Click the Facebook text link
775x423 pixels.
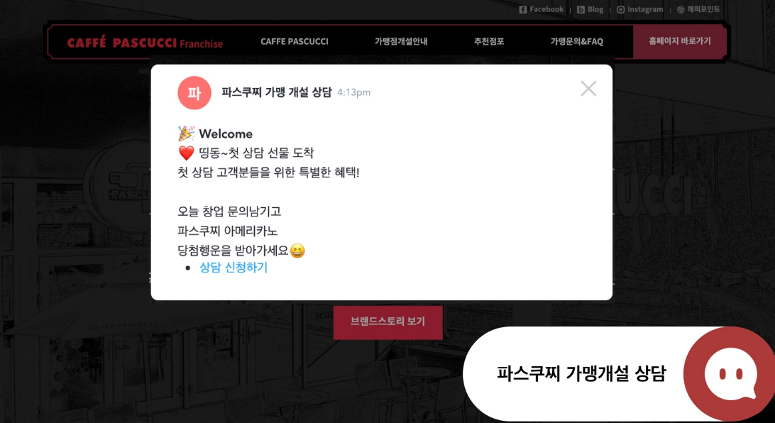tap(546, 9)
